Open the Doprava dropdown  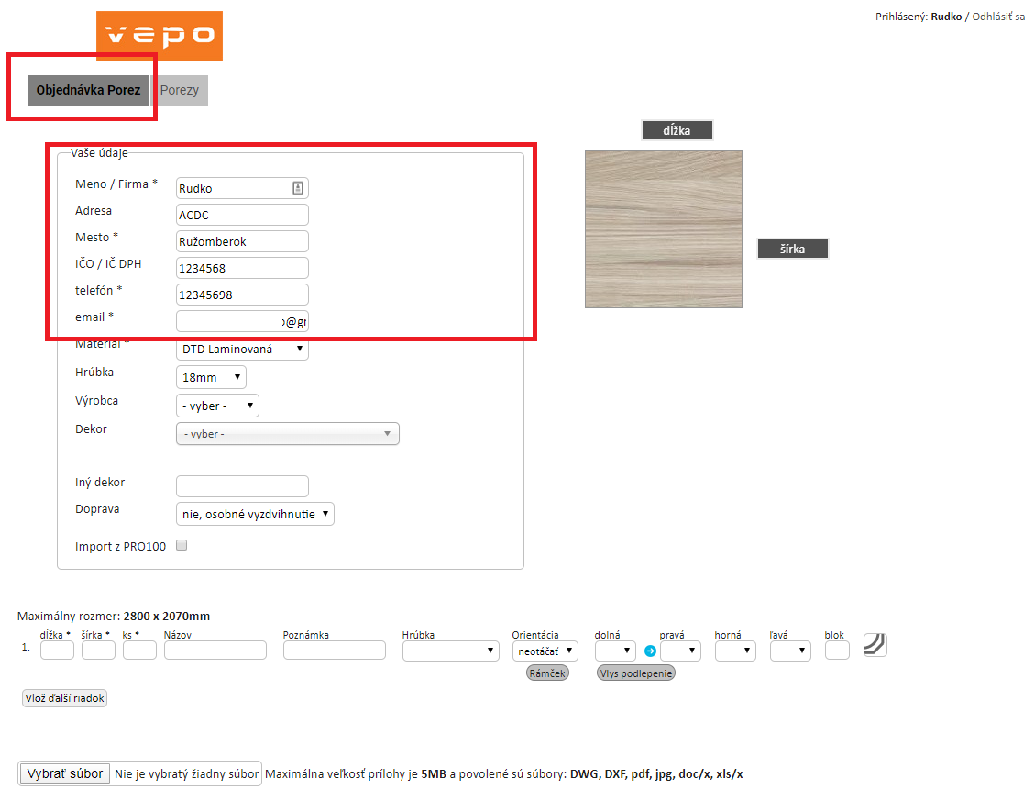tap(255, 514)
